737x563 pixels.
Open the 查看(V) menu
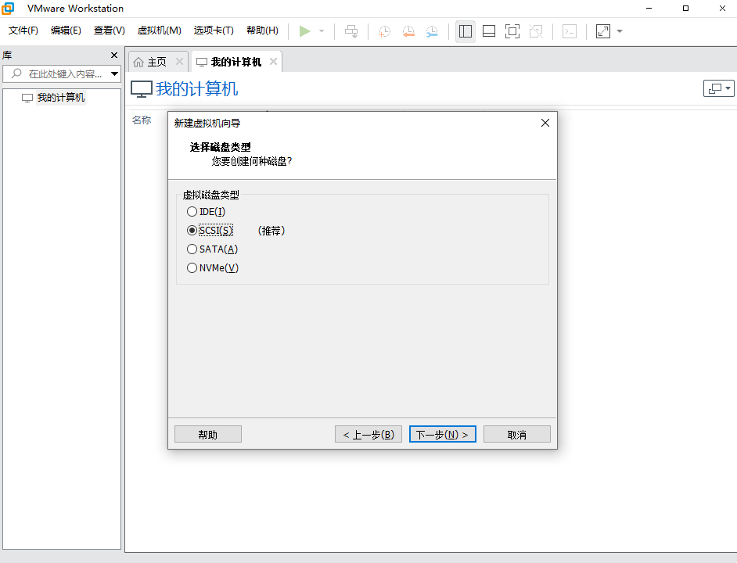click(109, 30)
